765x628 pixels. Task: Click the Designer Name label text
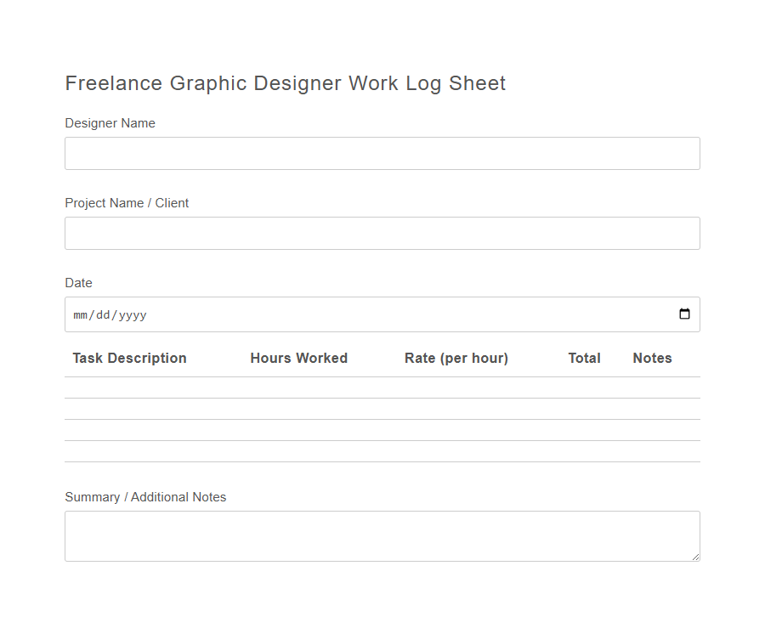click(110, 123)
